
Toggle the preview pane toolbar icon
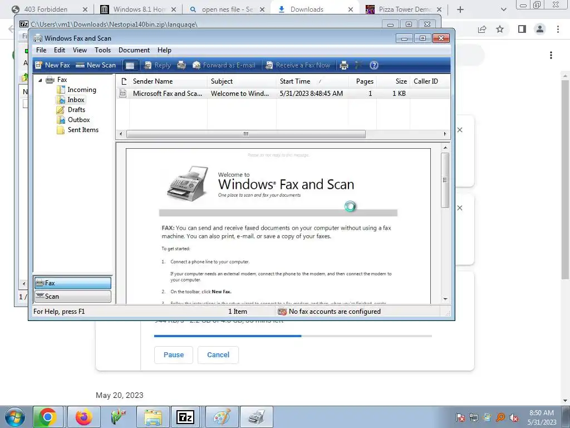click(x=130, y=65)
